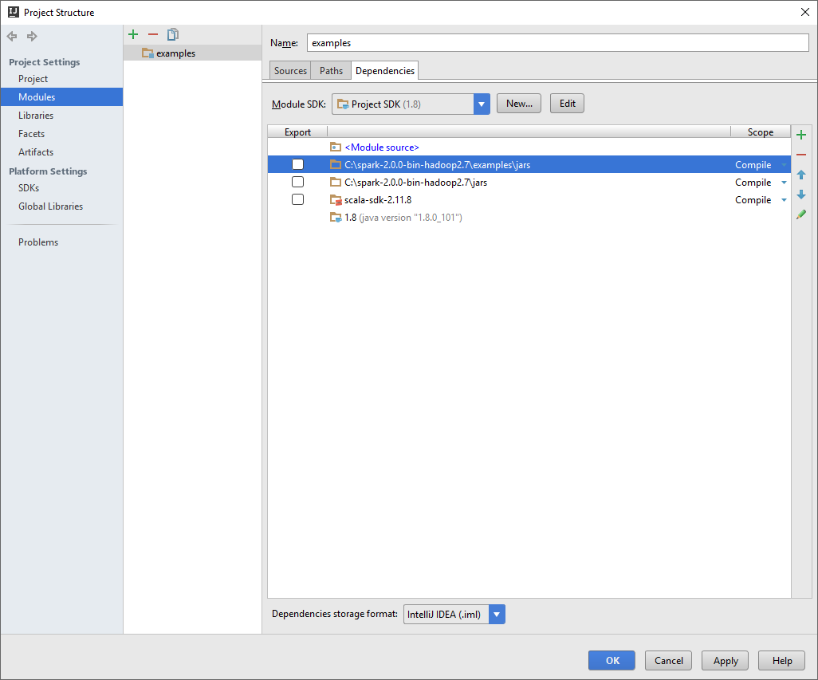Click the IntelliJ logo in title bar
The image size is (818, 680).
(13, 12)
